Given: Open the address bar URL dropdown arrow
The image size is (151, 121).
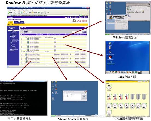Looking at the screenshot, I should point(79,15).
